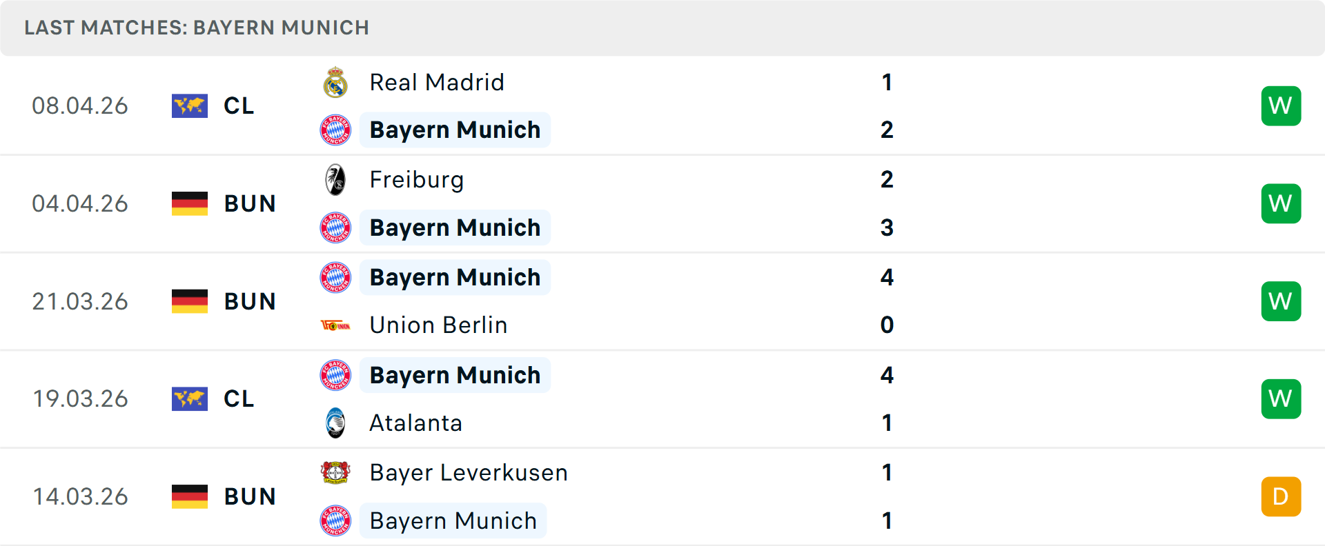Screen dimensions: 1325x546
Task: Click the orange D badge for the Leverkusen match
Action: [1281, 496]
